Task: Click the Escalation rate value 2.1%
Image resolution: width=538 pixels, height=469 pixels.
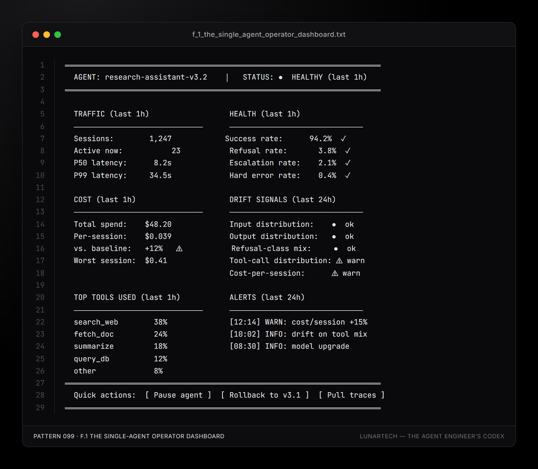Action: (327, 163)
